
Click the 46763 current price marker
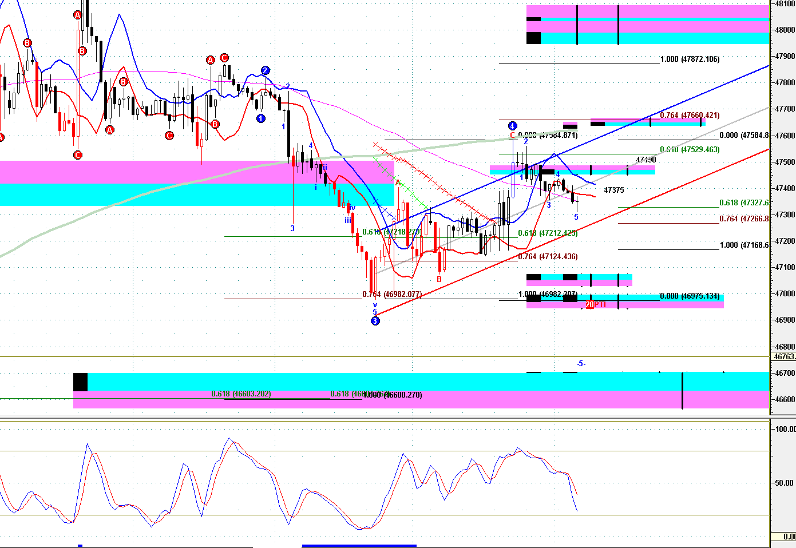click(783, 357)
